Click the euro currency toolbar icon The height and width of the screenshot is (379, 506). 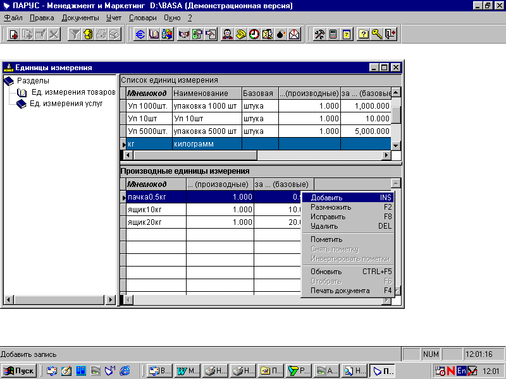point(140,35)
